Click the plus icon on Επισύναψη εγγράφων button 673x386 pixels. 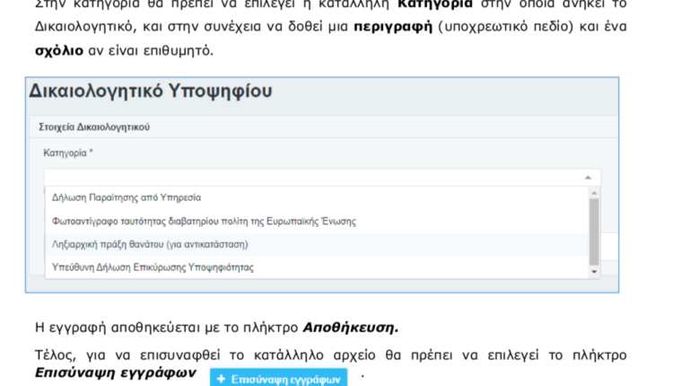[x=222, y=380]
